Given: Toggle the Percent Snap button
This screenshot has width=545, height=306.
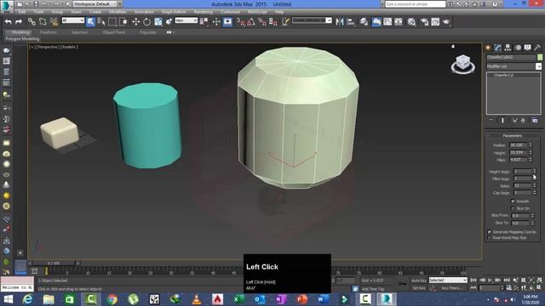Looking at the screenshot, I should click(262, 22).
